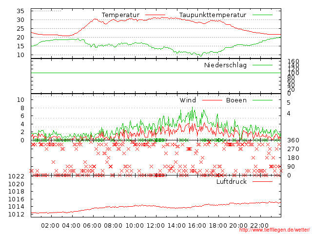Screen dimensions: 312x234
Task: Click the red Temperatur legend line
Action: (x=155, y=15)
